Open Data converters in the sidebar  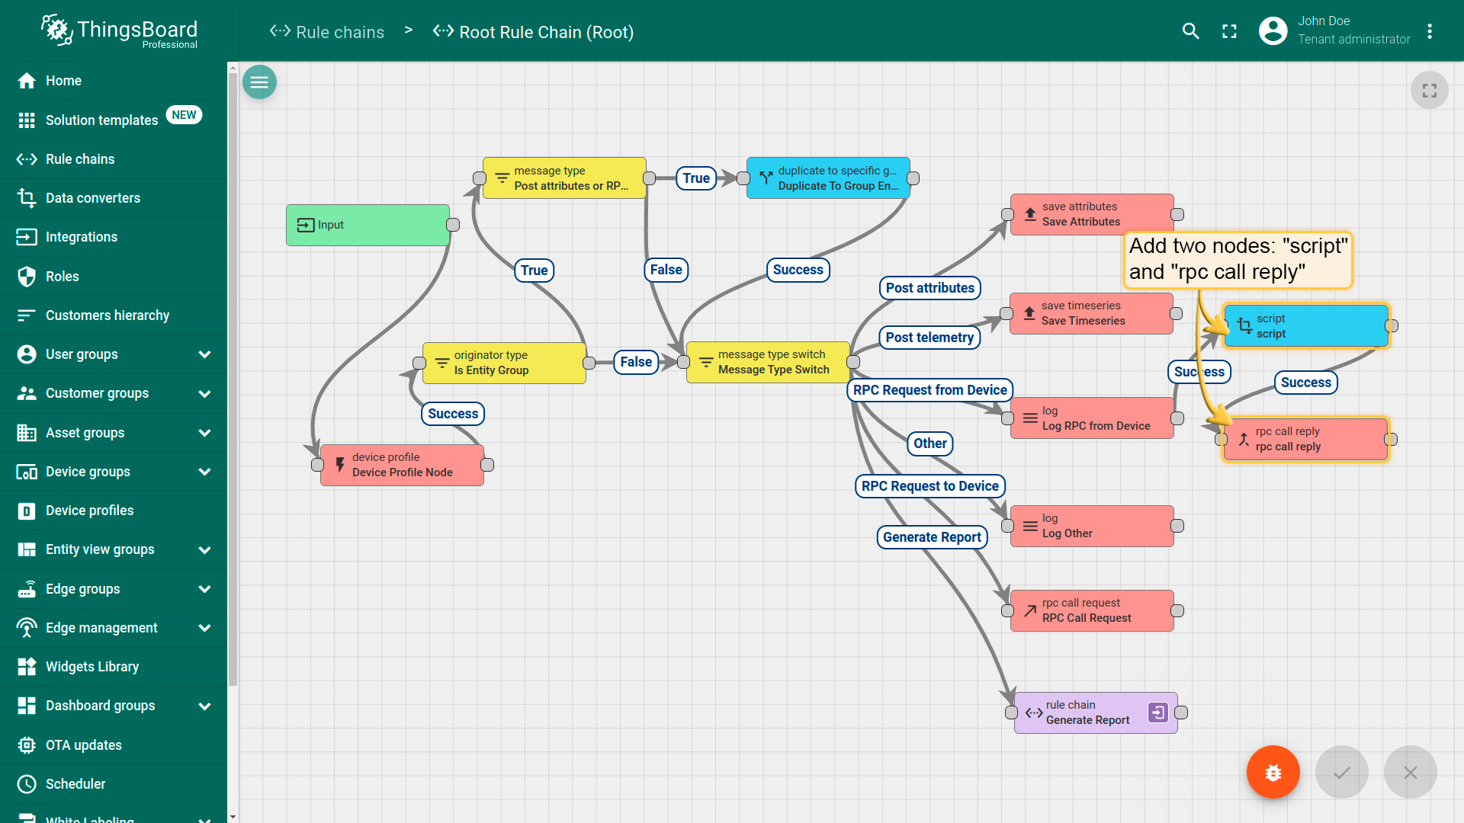click(x=114, y=198)
